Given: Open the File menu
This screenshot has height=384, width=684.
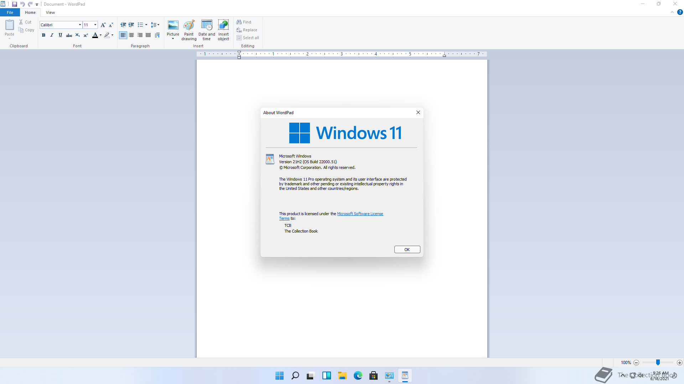Looking at the screenshot, I should (10, 12).
